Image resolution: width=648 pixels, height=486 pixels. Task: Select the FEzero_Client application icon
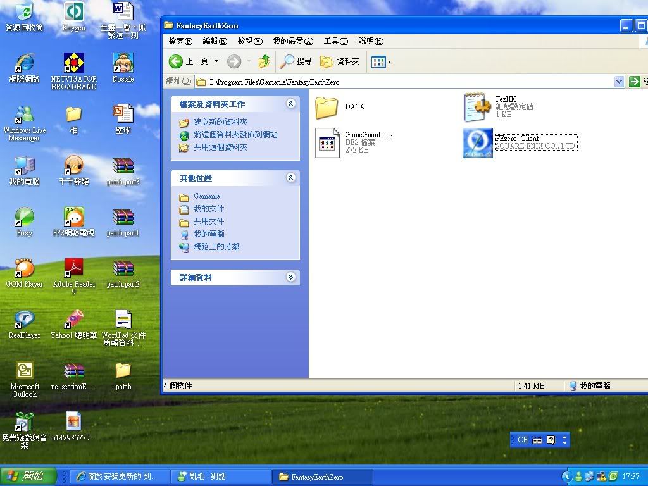pyautogui.click(x=520, y=142)
